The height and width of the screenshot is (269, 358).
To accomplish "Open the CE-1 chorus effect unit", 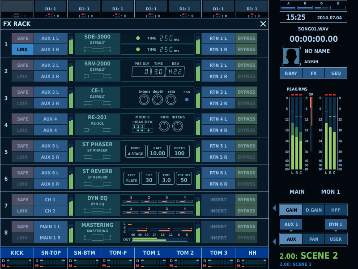I will [97, 97].
